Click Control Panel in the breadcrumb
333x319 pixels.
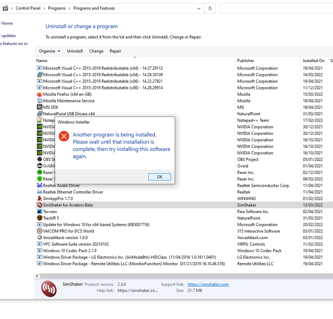coord(28,9)
